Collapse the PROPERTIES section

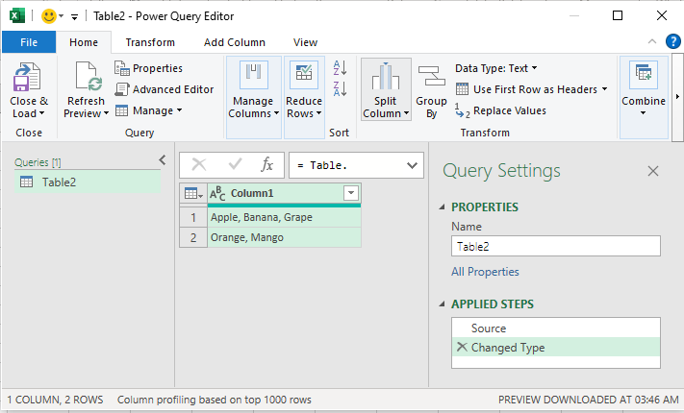click(442, 206)
